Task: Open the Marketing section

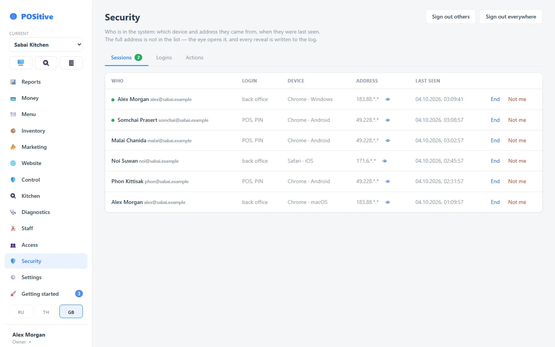Action: (46, 147)
